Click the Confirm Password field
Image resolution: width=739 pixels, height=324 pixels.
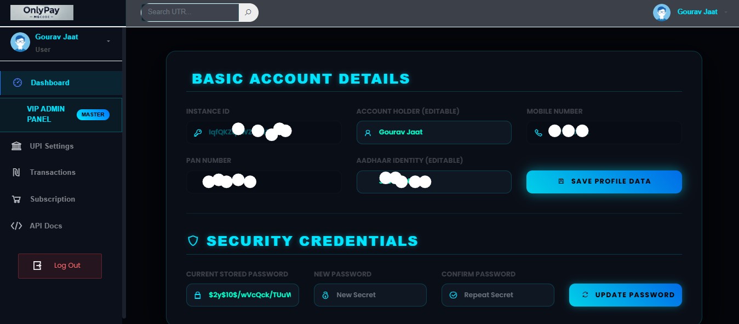[x=498, y=295]
